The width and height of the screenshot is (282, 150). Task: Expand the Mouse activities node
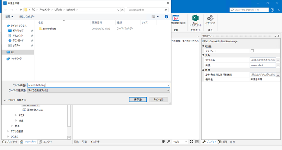tap(16, 115)
